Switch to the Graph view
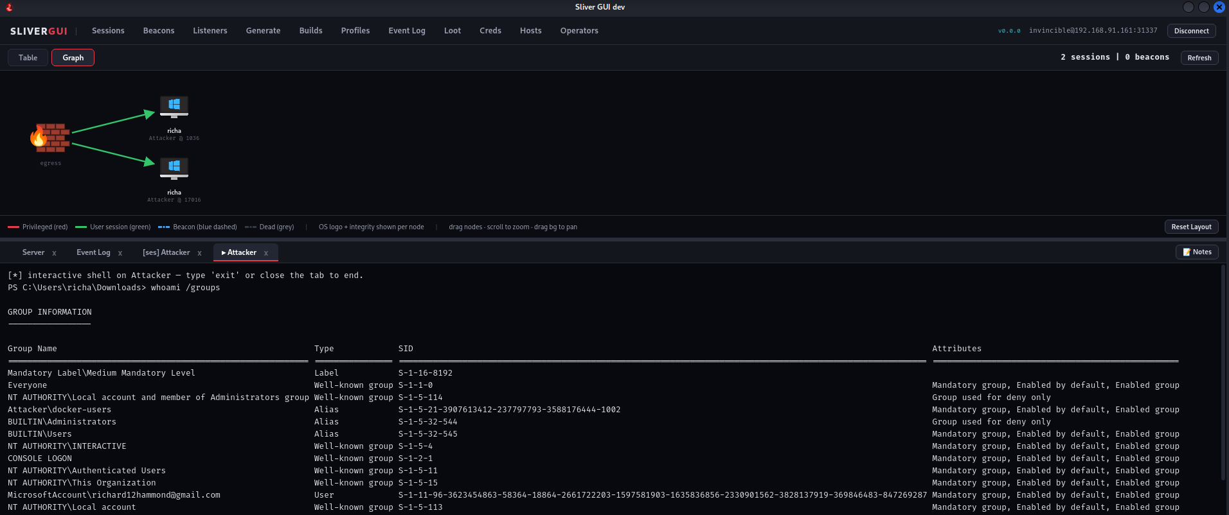Viewport: 1229px width, 515px height. tap(73, 58)
